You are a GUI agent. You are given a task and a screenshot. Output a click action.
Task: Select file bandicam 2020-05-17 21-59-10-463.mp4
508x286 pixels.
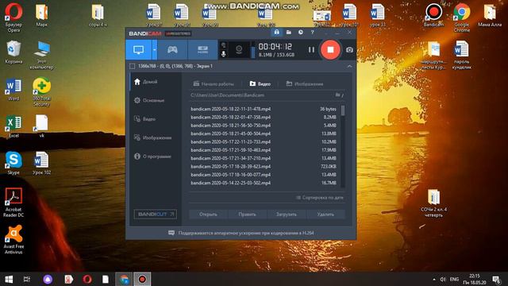pyautogui.click(x=264, y=150)
